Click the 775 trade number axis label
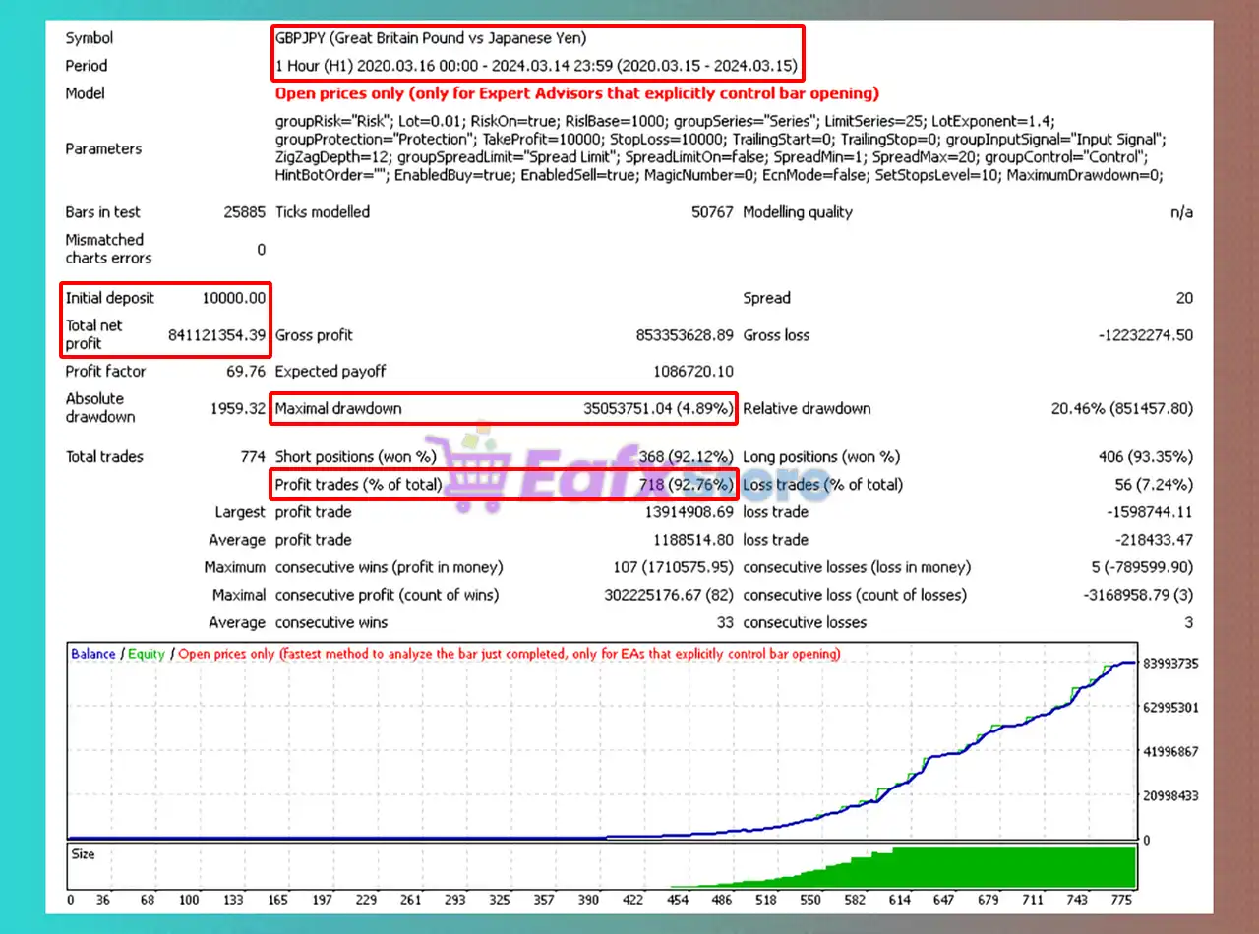The height and width of the screenshot is (934, 1259). pyautogui.click(x=1119, y=900)
